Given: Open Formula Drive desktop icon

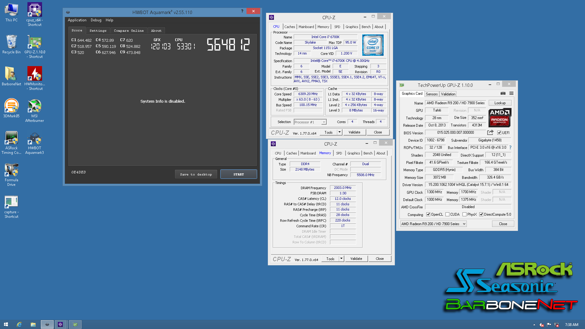Looking at the screenshot, I should click(11, 174).
